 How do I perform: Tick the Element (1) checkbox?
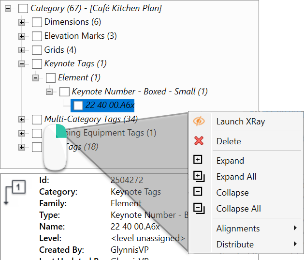[x=51, y=78]
